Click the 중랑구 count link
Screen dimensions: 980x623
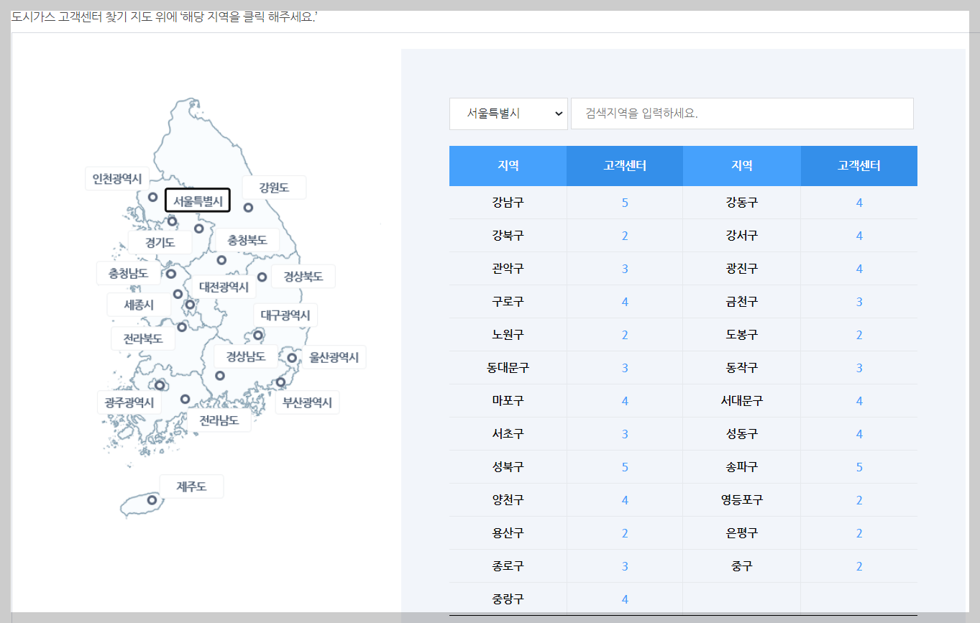(x=624, y=599)
